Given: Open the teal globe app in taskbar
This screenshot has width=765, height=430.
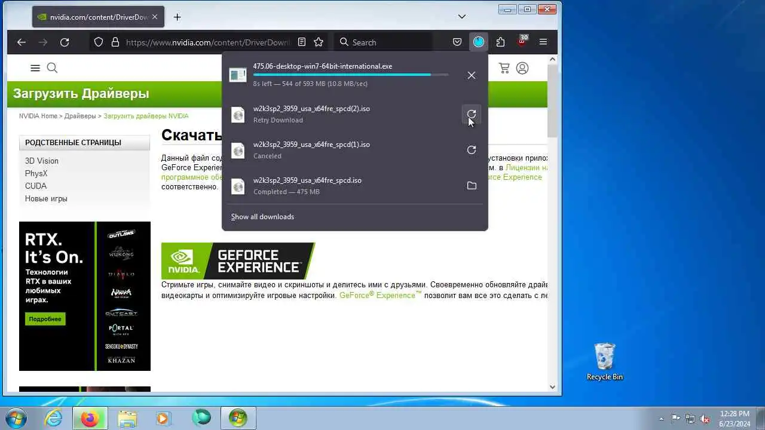Looking at the screenshot, I should click(201, 418).
